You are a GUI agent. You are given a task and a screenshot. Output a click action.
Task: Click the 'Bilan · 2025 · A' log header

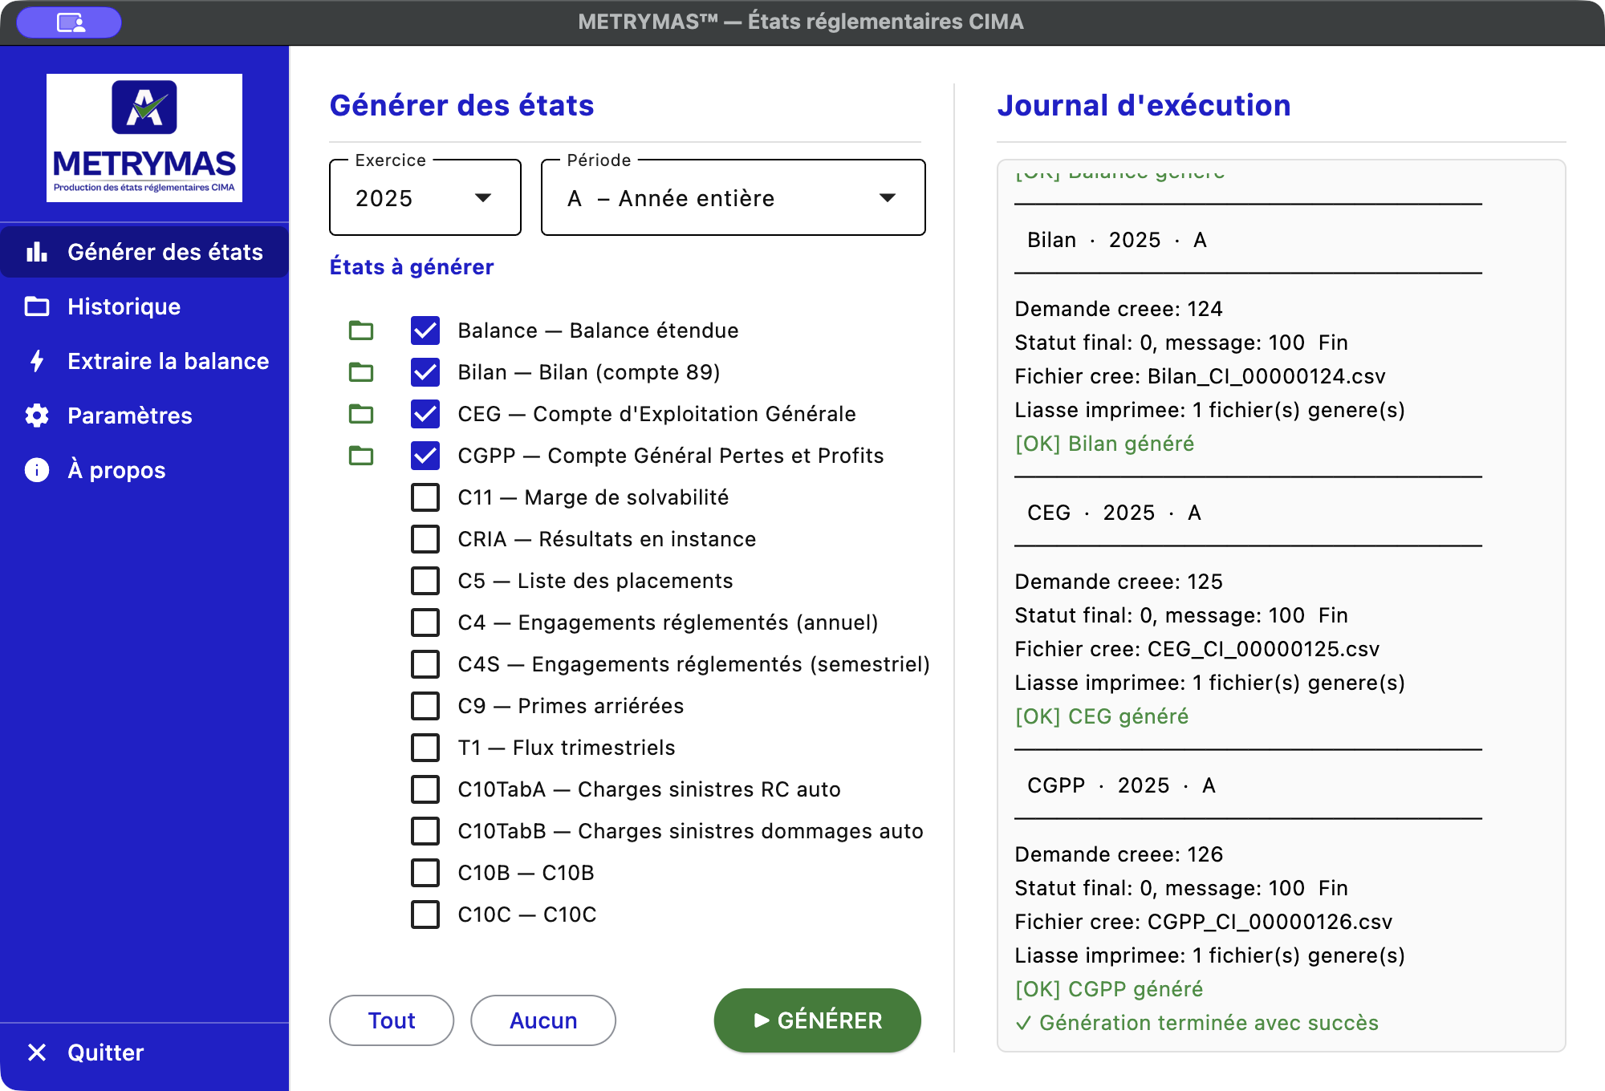tap(1117, 240)
